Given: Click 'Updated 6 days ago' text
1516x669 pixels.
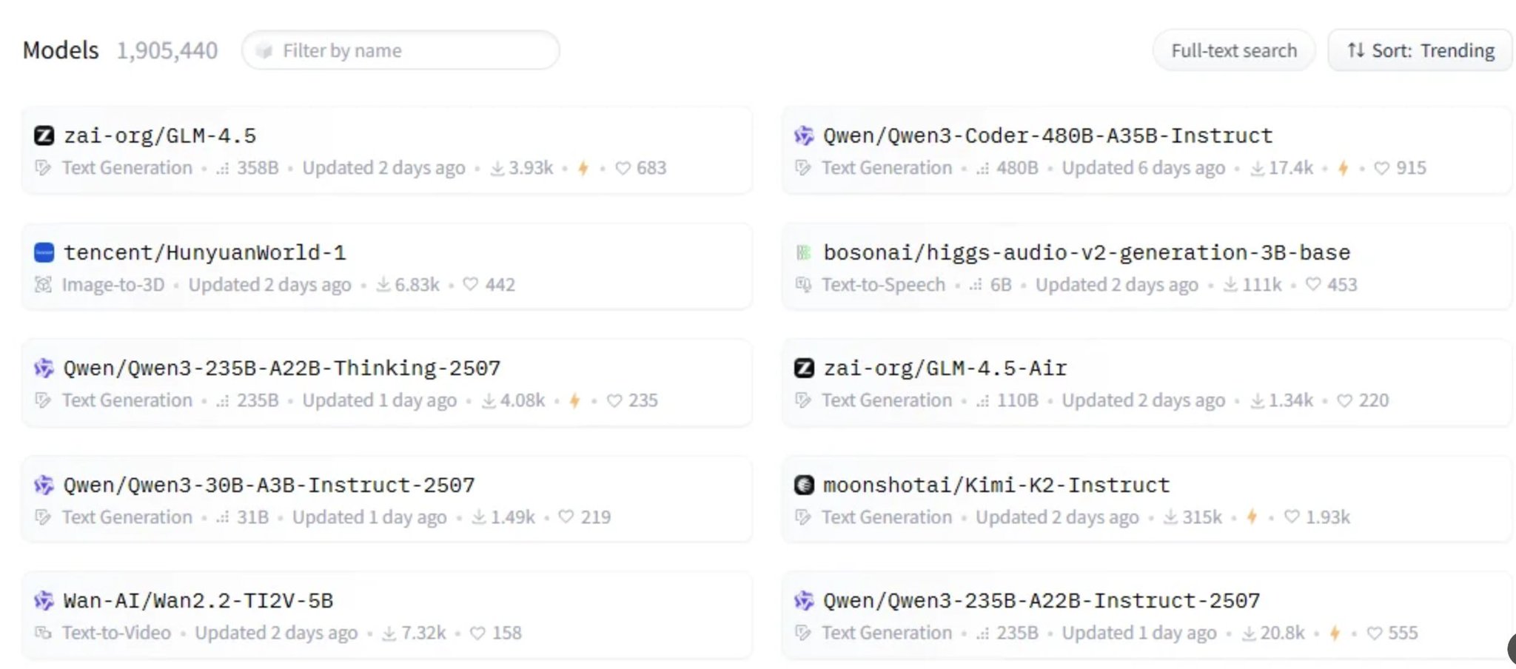Looking at the screenshot, I should (x=1144, y=168).
